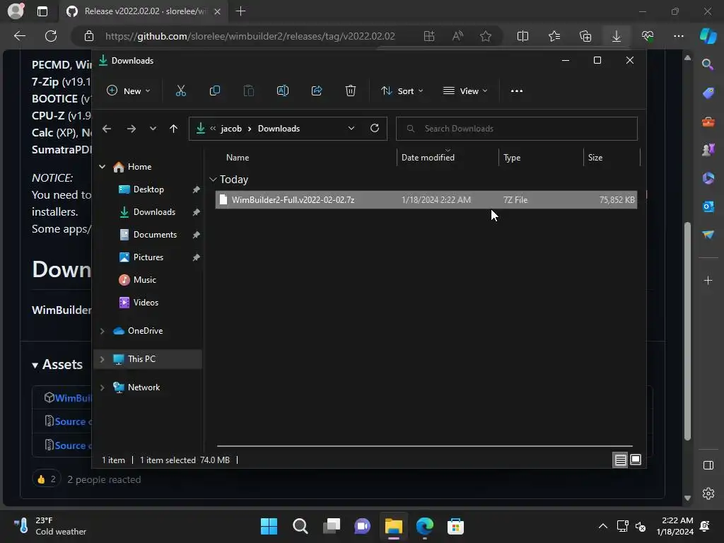Open Edge settings and more menu

[x=678, y=36]
